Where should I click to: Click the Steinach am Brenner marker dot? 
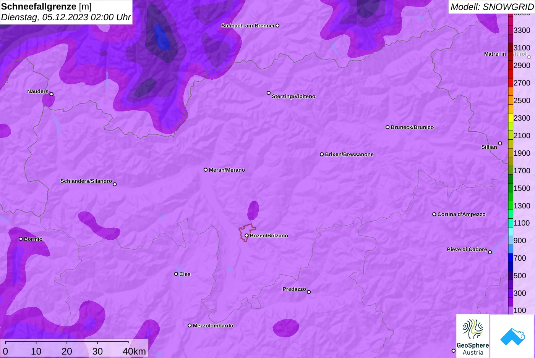point(277,26)
